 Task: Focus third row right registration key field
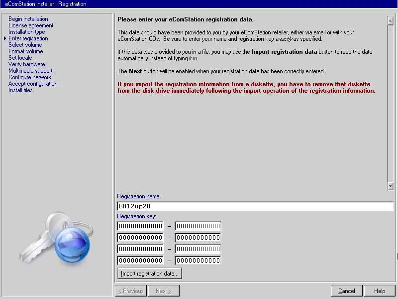[198, 249]
